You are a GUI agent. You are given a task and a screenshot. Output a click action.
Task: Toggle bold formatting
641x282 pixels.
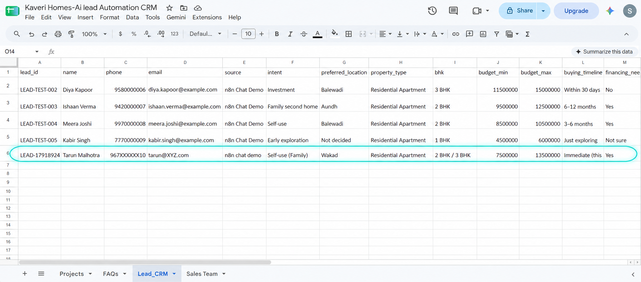click(x=277, y=34)
